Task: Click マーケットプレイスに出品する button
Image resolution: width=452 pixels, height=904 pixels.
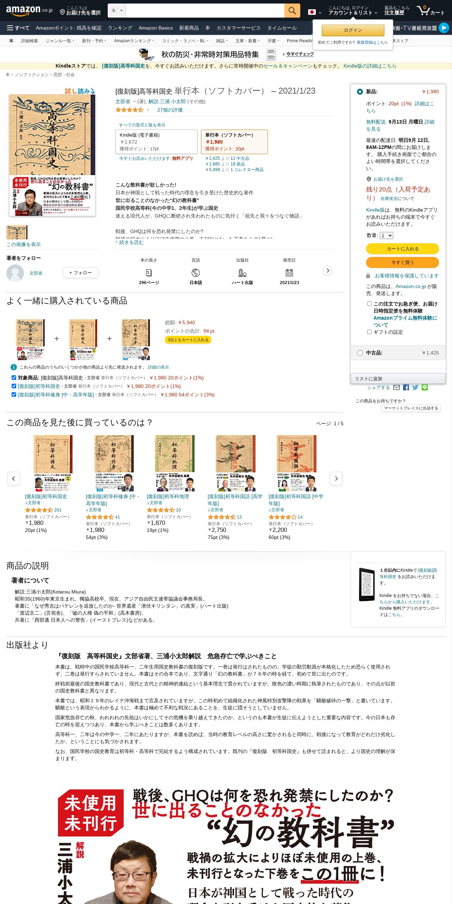Action: pos(411,408)
